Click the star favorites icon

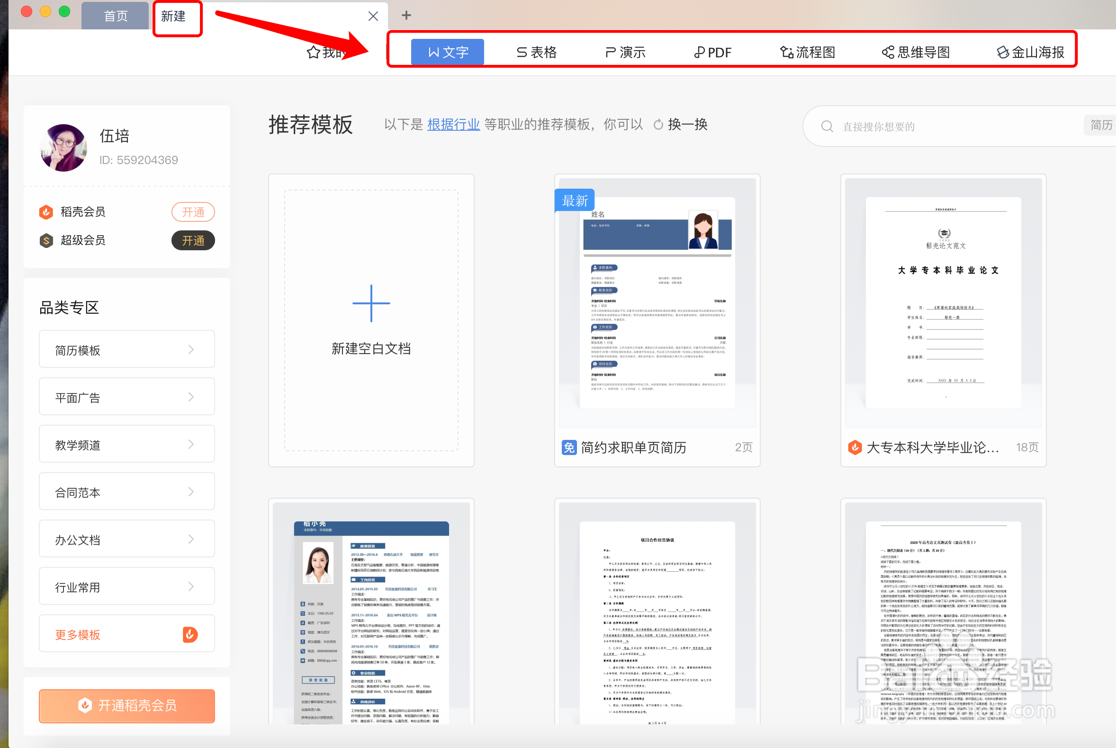[x=313, y=52]
